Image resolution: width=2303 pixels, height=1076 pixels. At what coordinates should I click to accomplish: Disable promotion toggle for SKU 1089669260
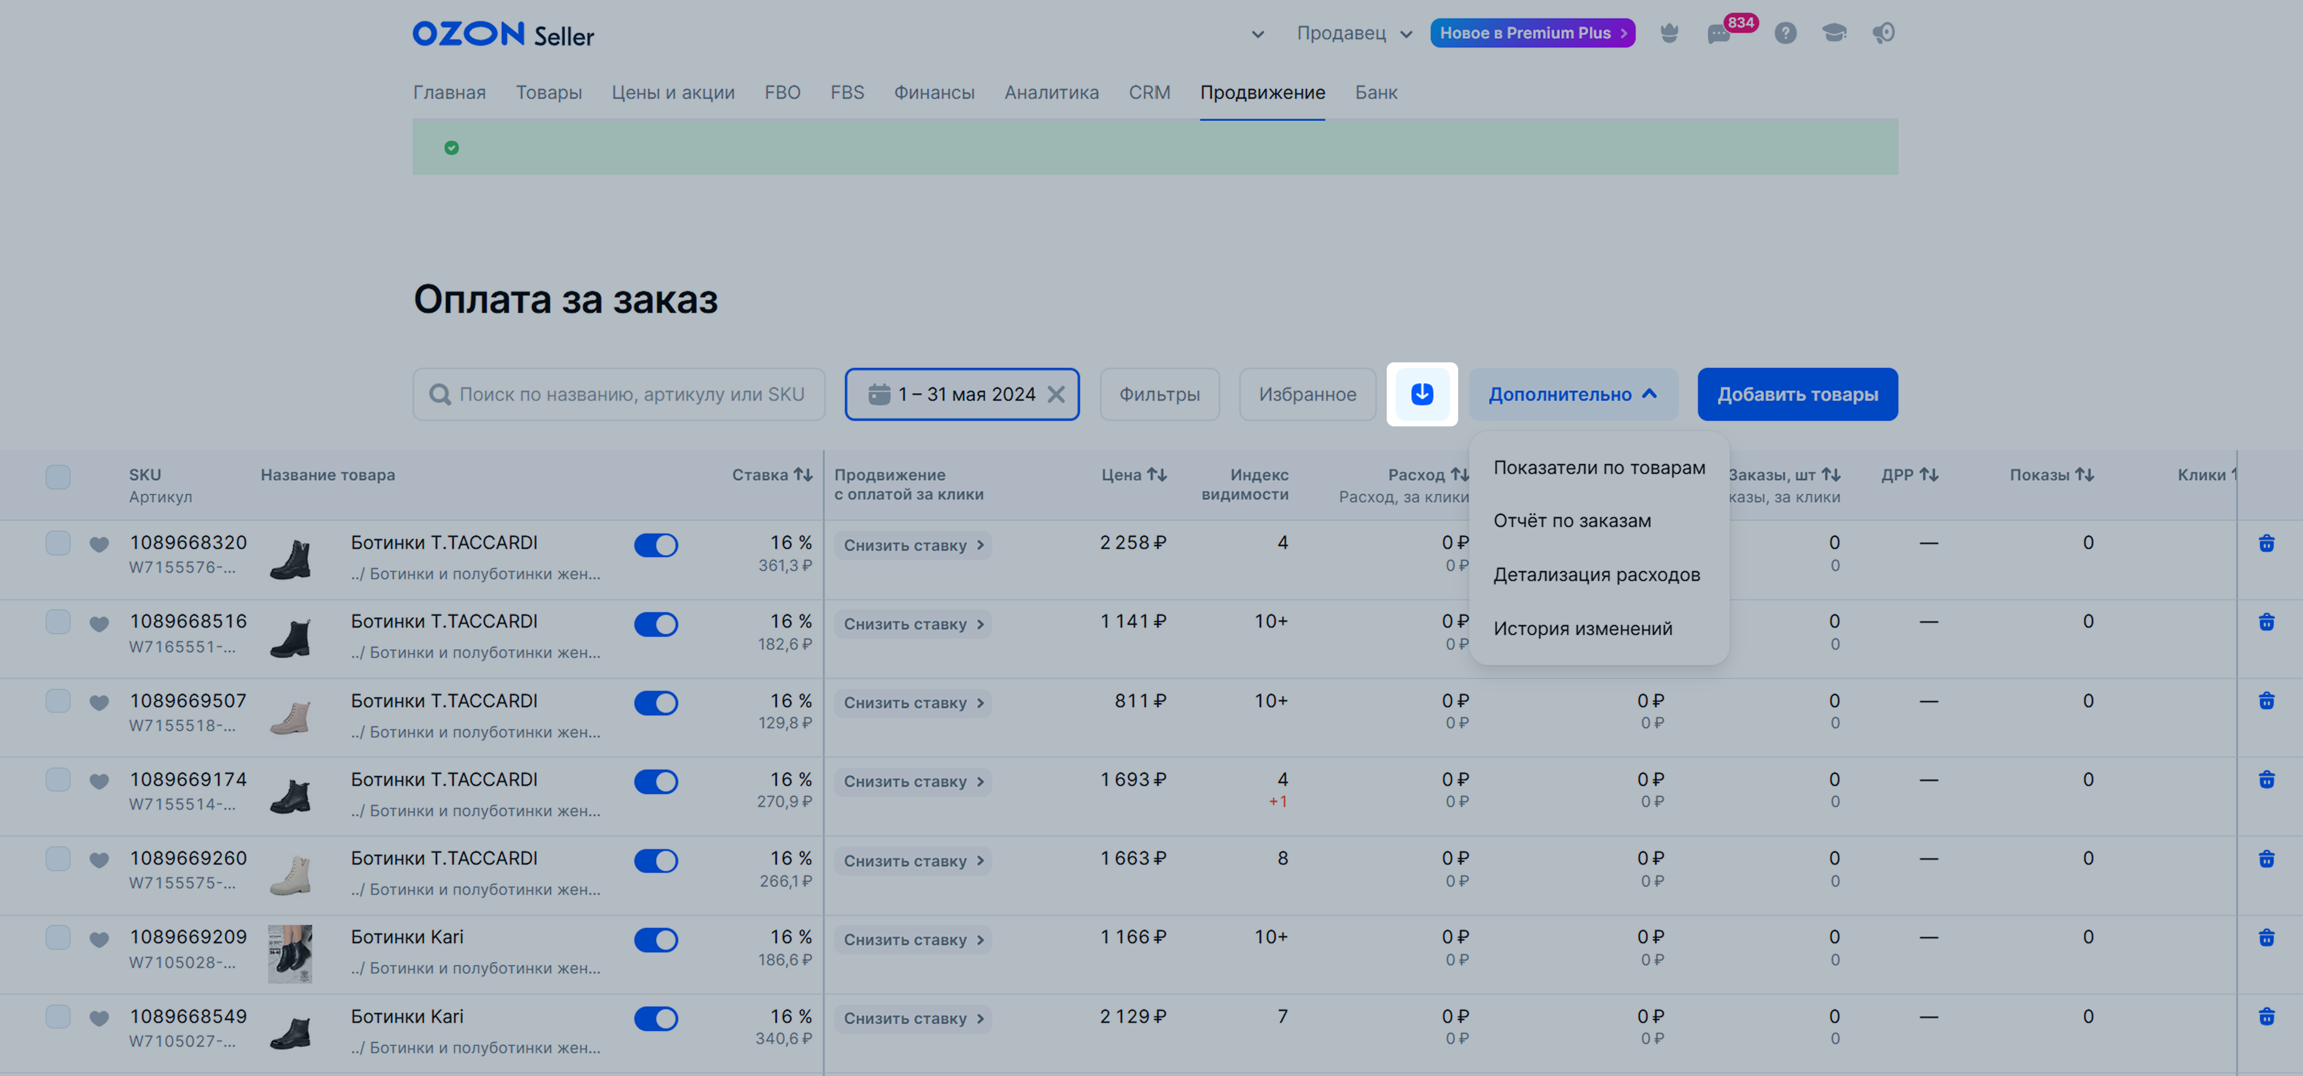pyautogui.click(x=655, y=861)
